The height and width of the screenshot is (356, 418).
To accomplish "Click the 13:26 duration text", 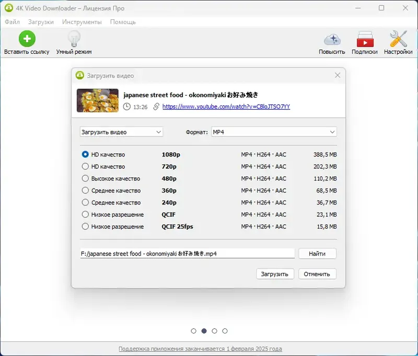I will (140, 107).
